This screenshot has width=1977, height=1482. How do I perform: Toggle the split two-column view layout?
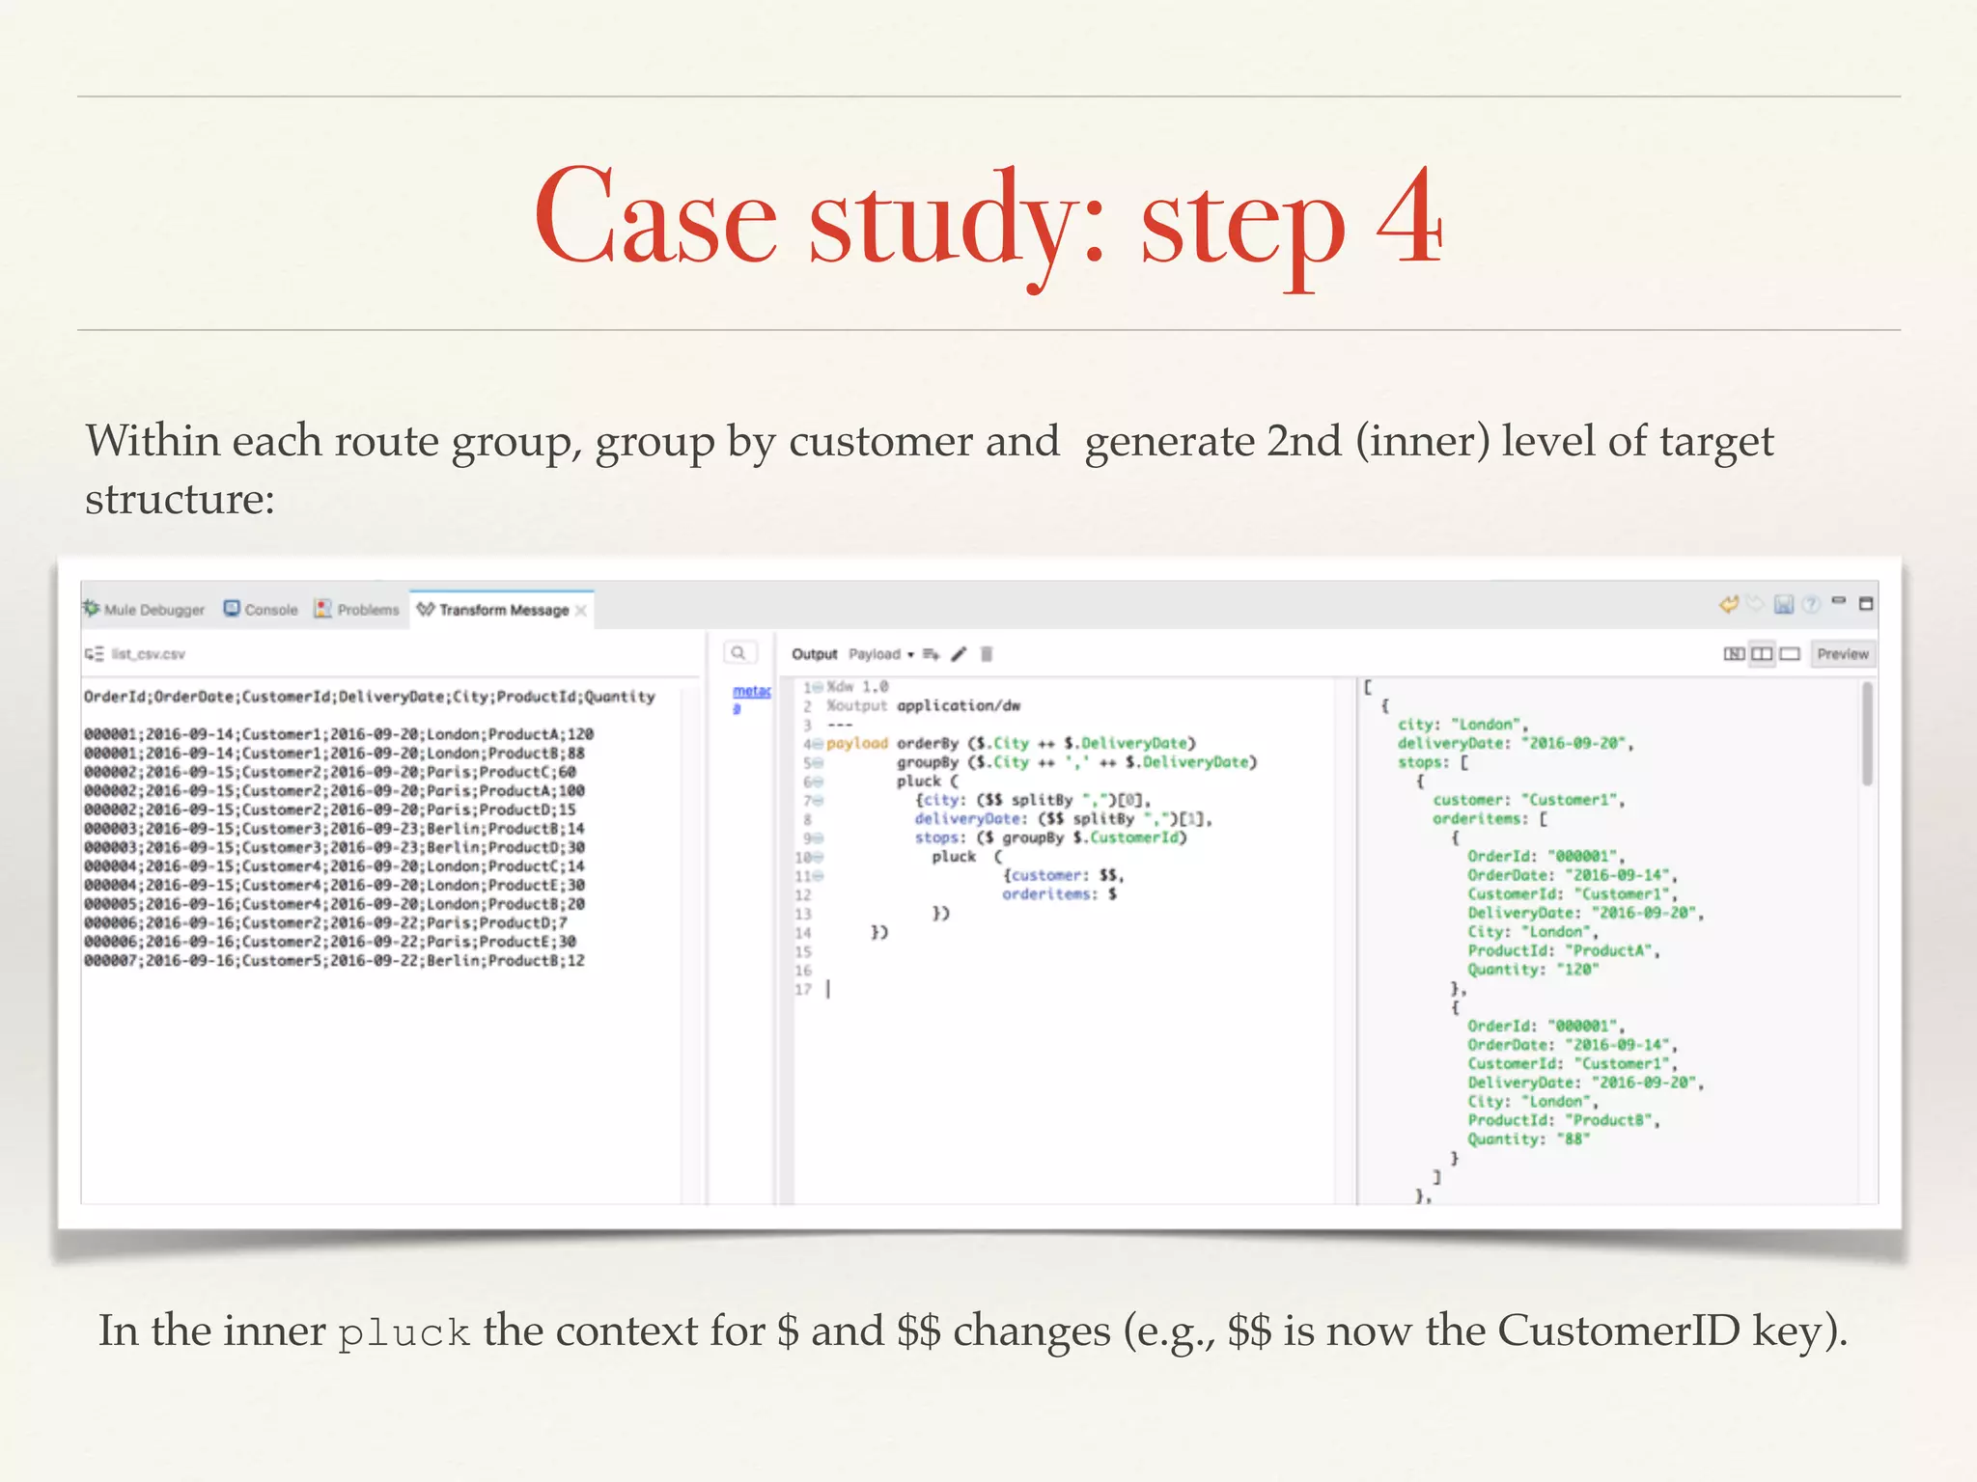coord(1762,654)
